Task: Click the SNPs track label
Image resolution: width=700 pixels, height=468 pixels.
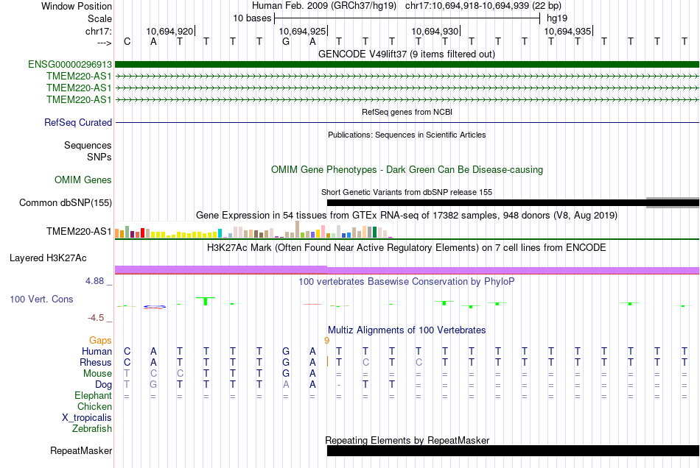Action: tap(99, 157)
